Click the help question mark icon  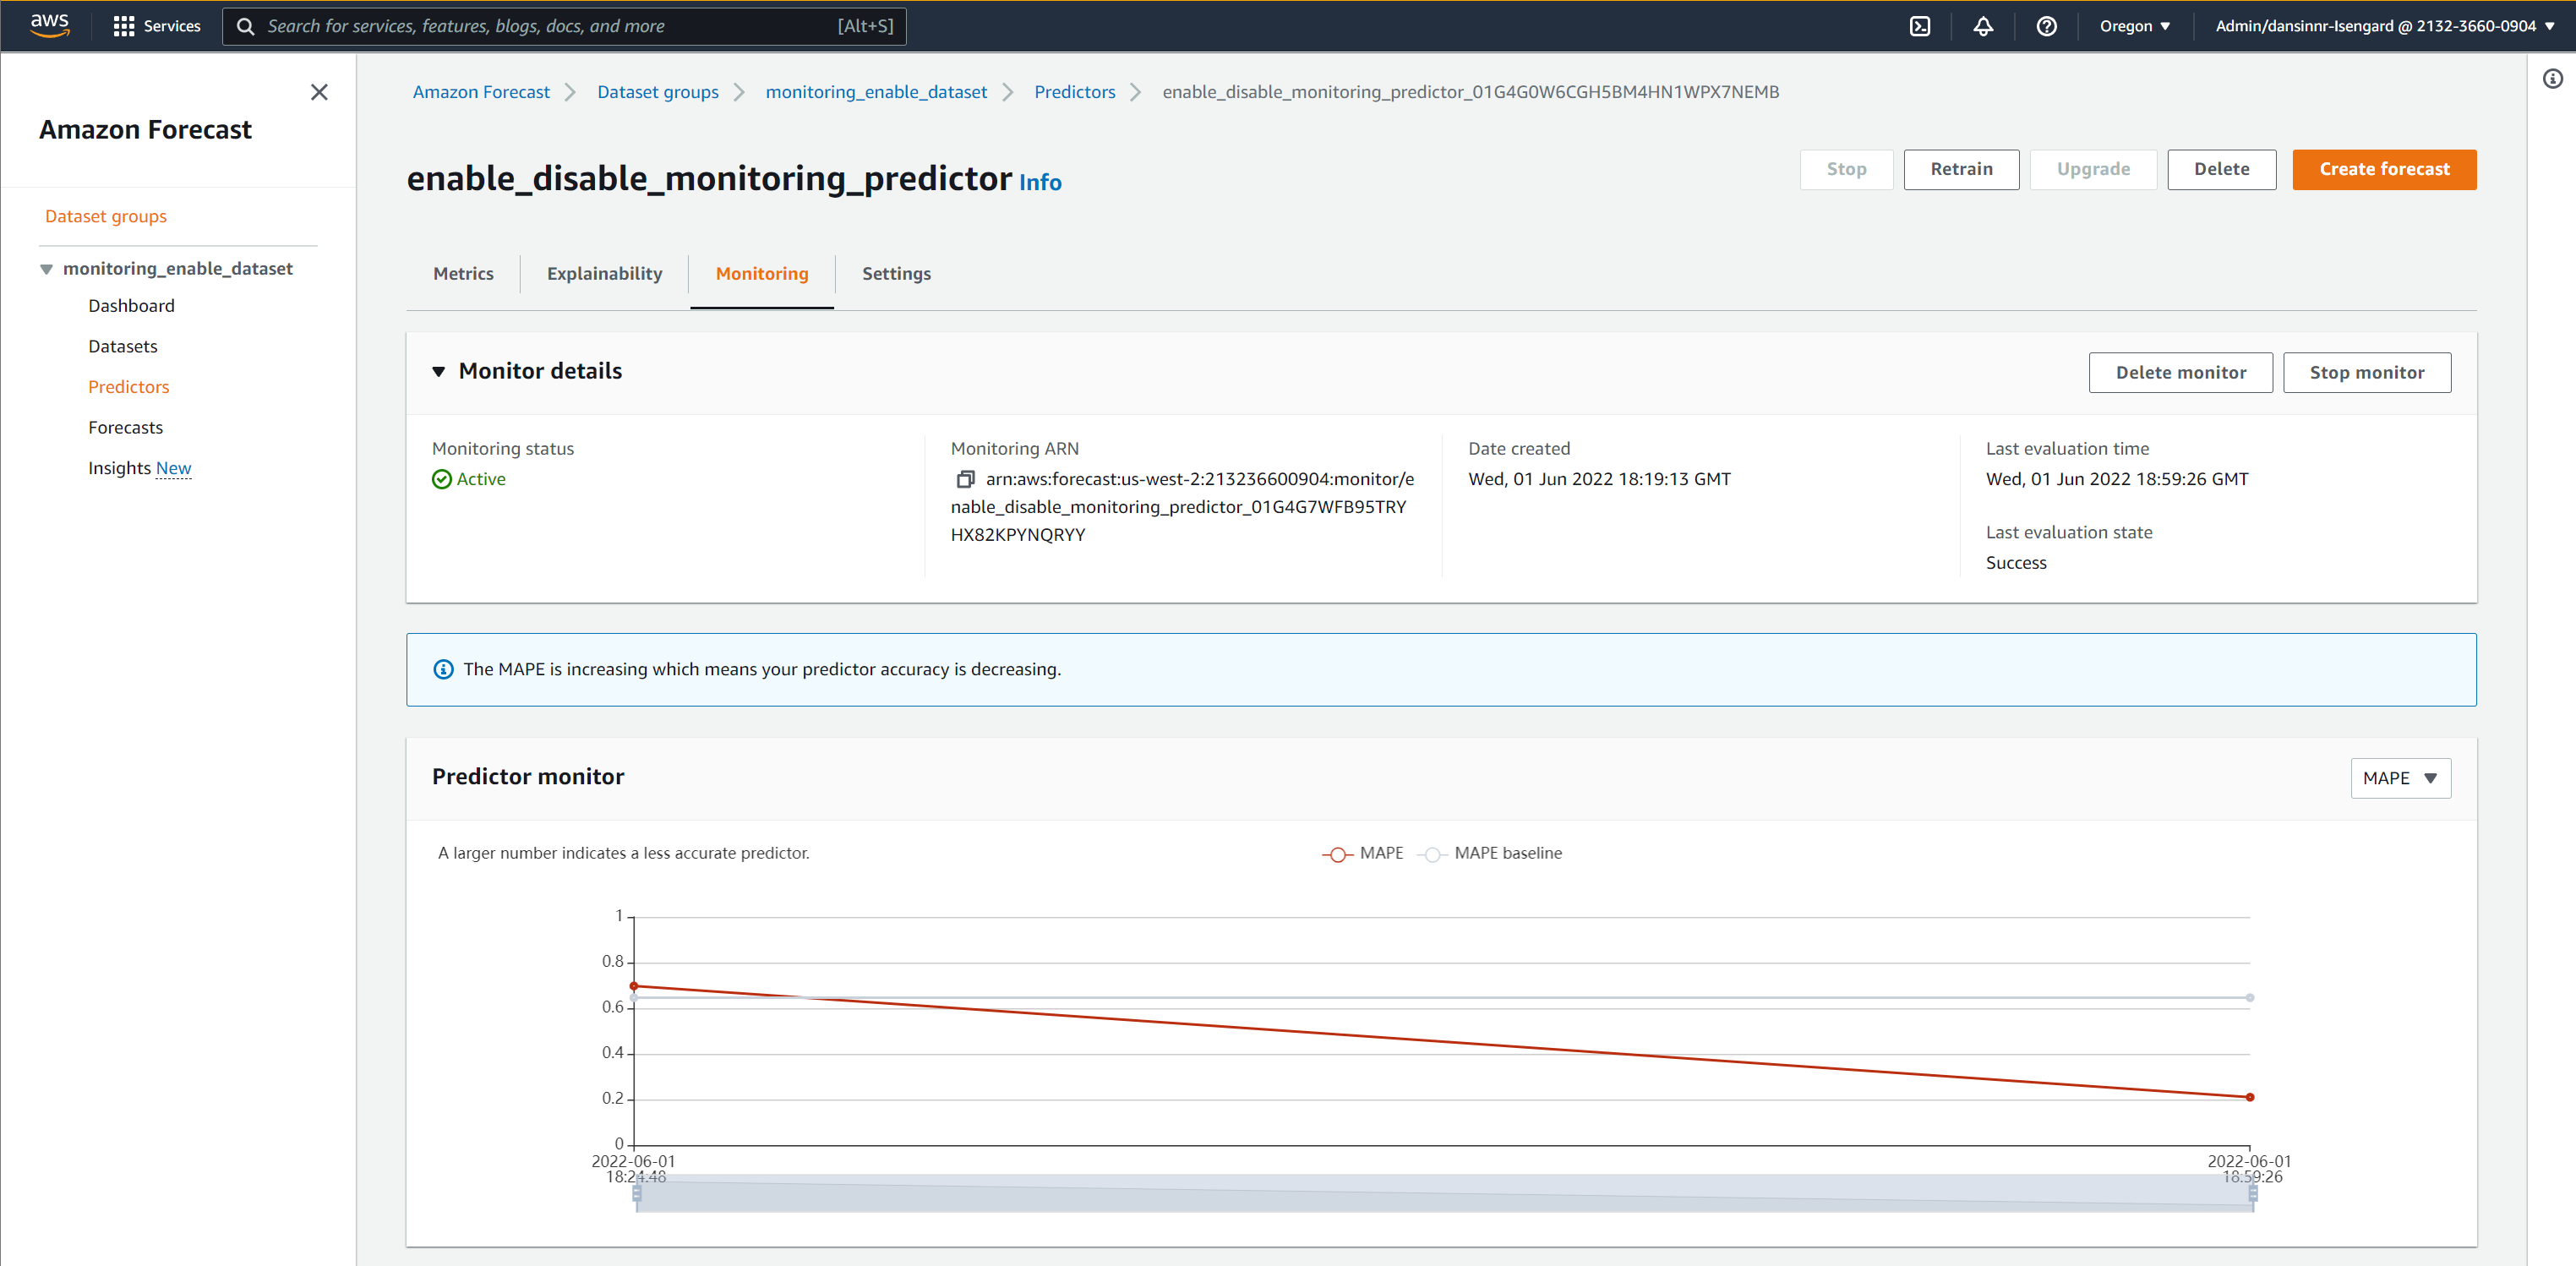(x=2046, y=26)
